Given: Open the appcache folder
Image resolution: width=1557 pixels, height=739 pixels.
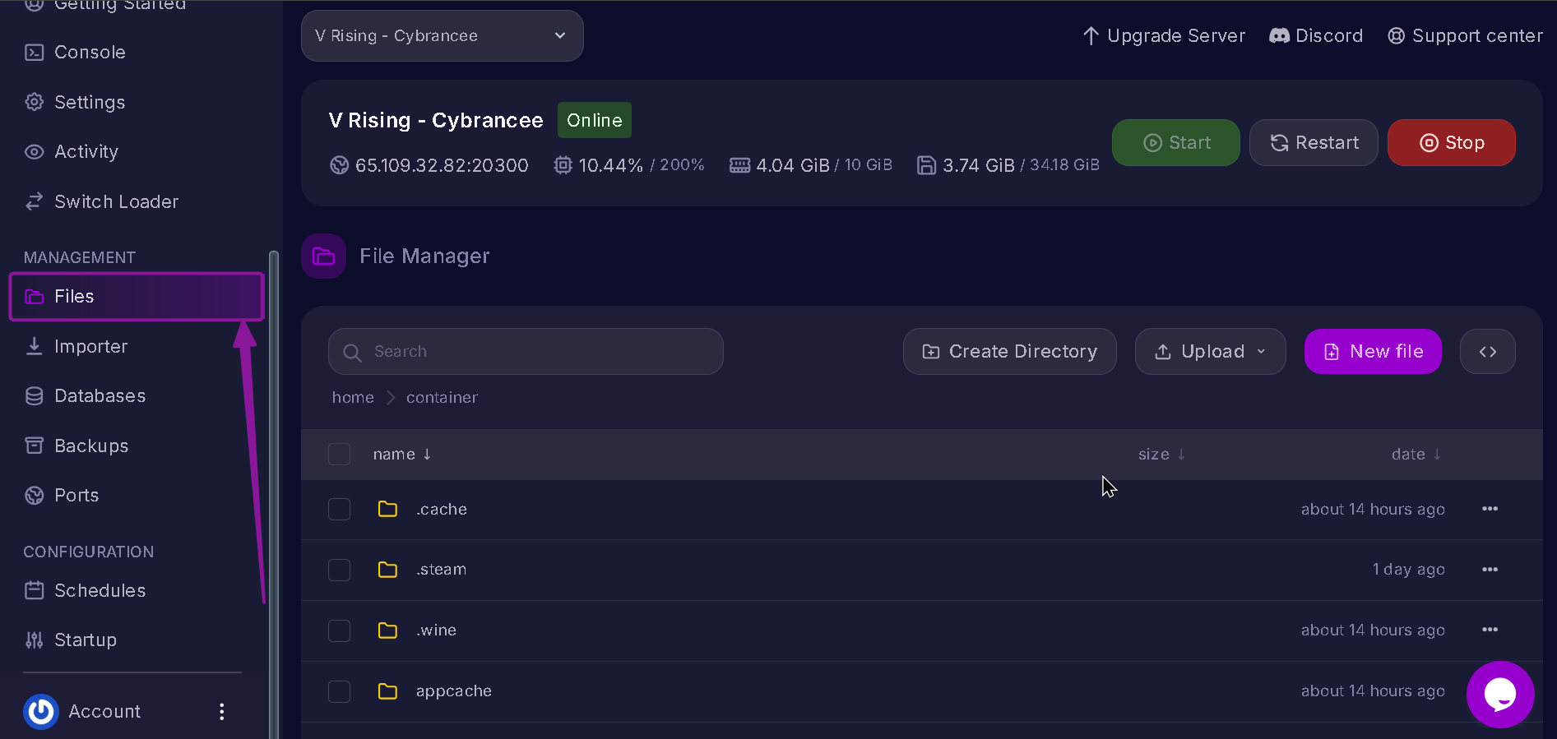Looking at the screenshot, I should 454,691.
